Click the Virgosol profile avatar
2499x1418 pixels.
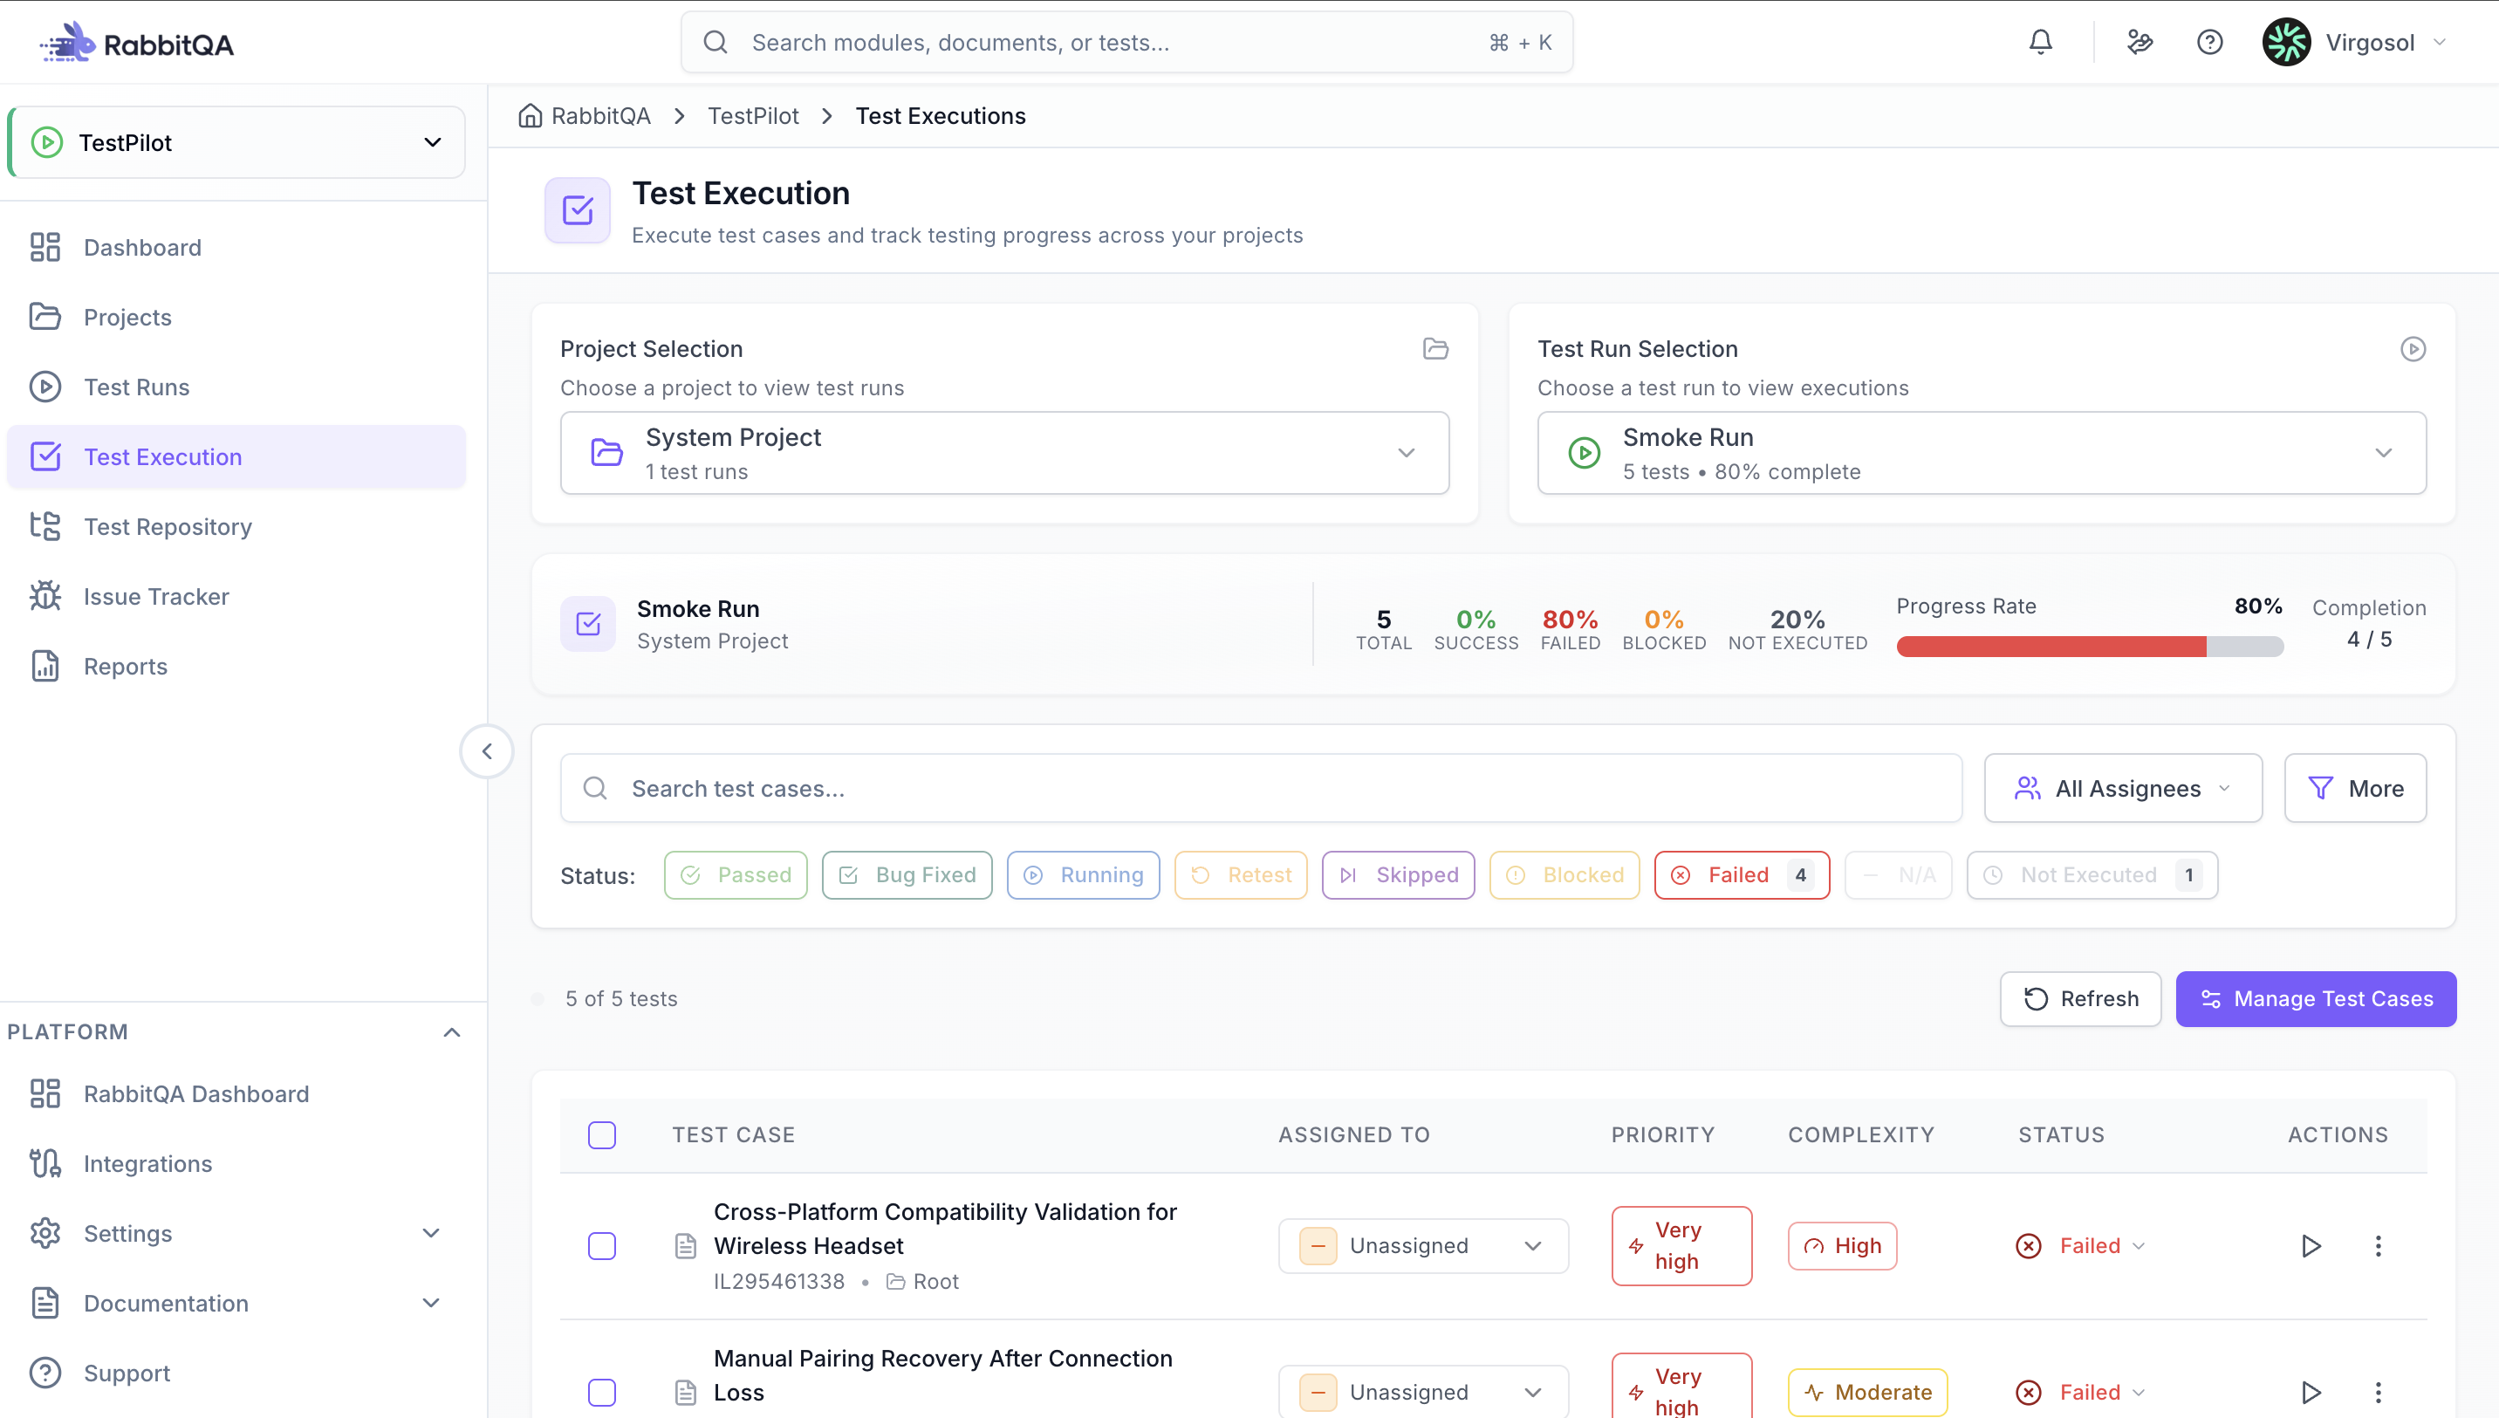pyautogui.click(x=2287, y=42)
